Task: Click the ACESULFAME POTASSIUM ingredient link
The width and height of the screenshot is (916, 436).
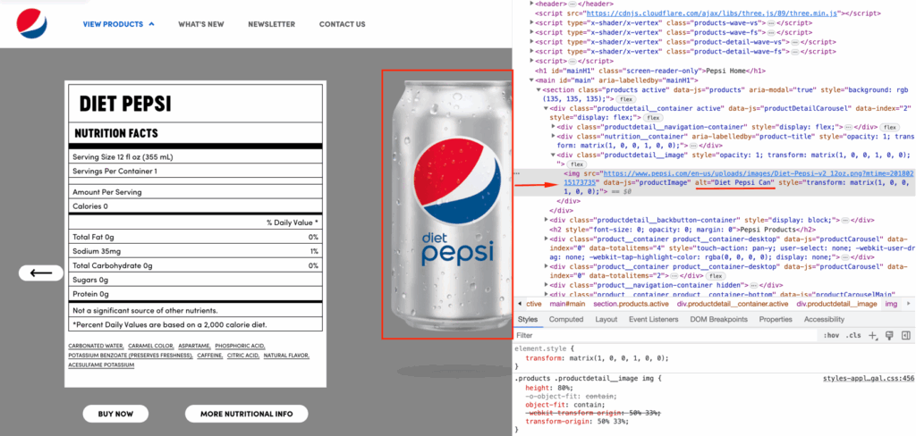Action: [x=101, y=365]
